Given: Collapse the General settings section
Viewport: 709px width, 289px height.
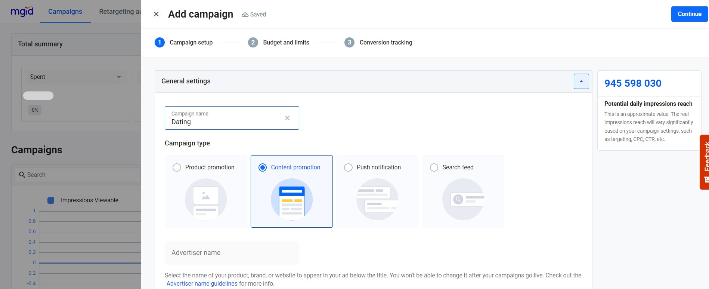Looking at the screenshot, I should pyautogui.click(x=581, y=81).
